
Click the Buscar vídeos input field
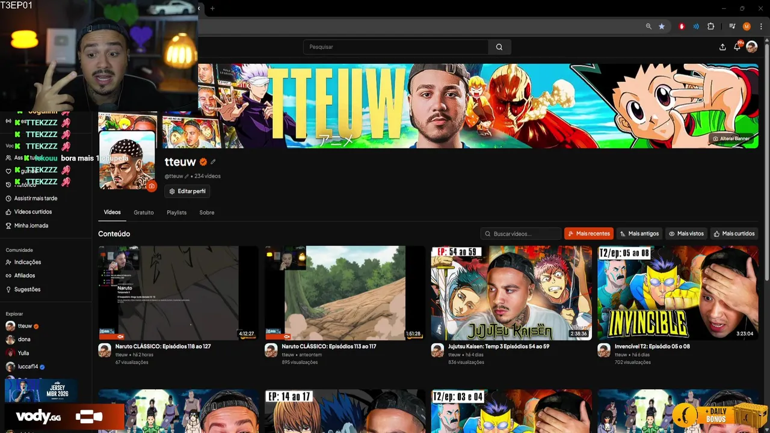click(x=521, y=233)
